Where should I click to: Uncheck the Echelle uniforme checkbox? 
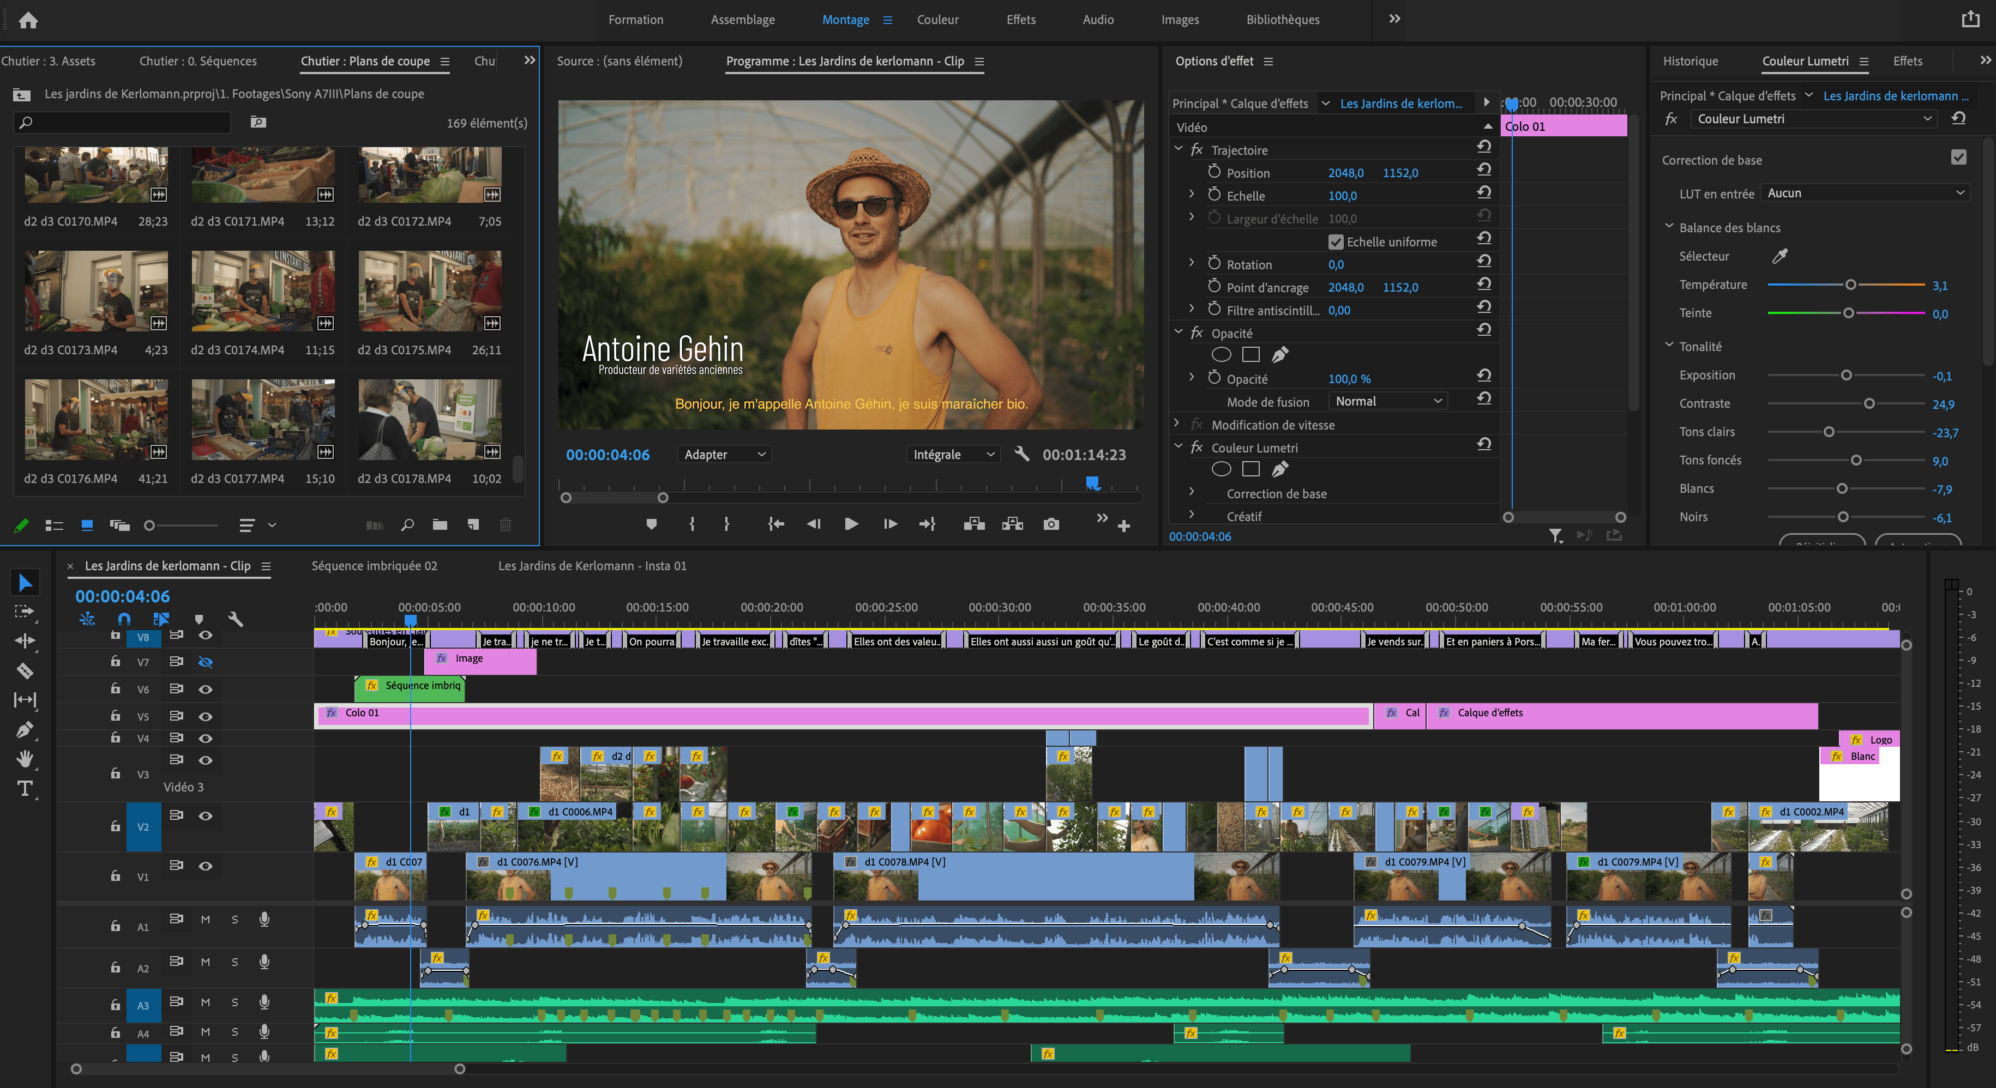1335,241
